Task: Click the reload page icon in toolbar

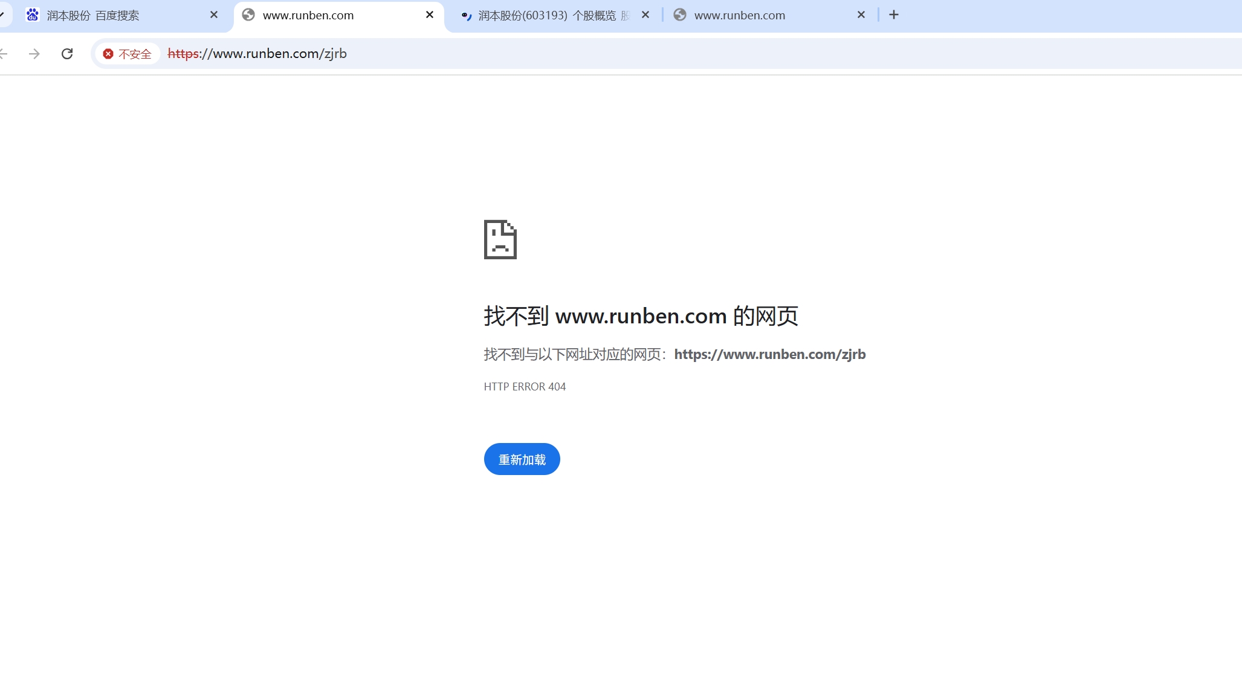Action: [x=67, y=54]
